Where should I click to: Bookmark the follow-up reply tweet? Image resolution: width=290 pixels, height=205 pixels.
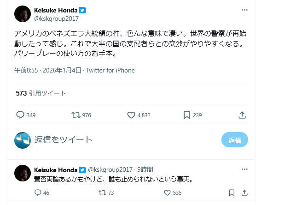point(232,193)
